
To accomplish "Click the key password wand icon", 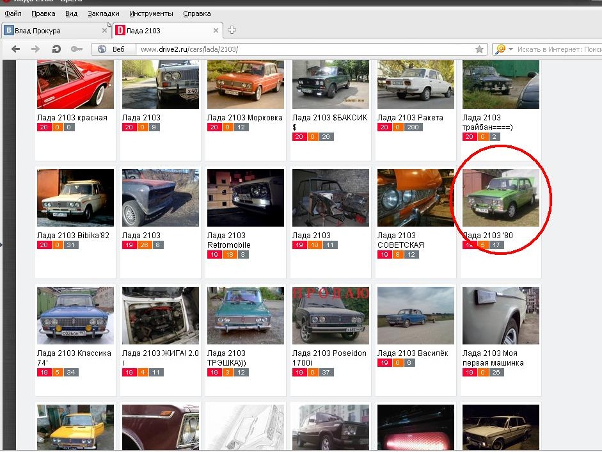I will pyautogui.click(x=77, y=49).
